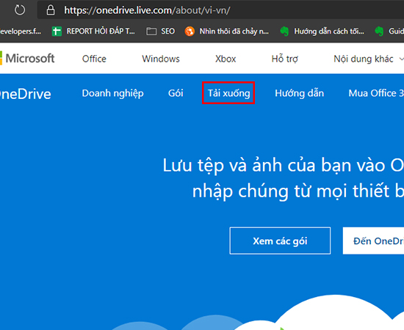Click the padlock site security icon
This screenshot has width=404, height=330.
(x=51, y=10)
